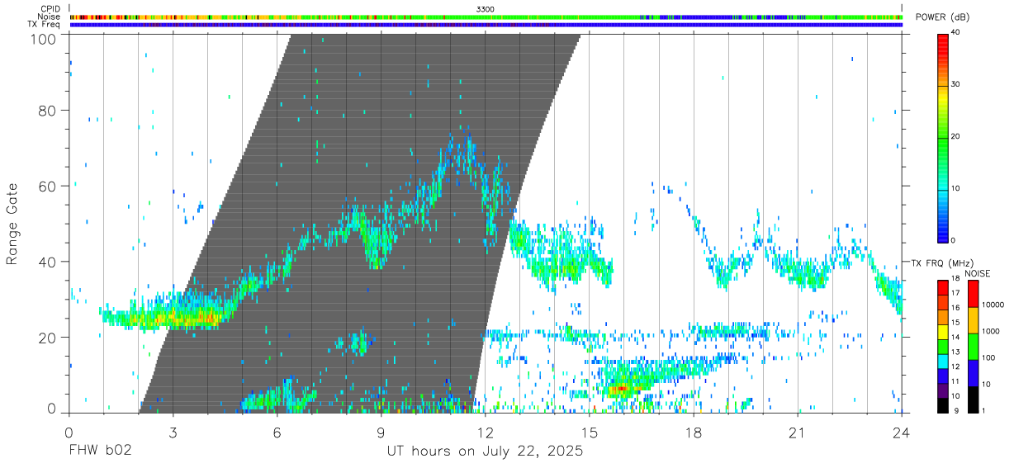Image resolution: width=1014 pixels, height=468 pixels.
Task: Click the hour 9 tick label
Action: point(381,432)
